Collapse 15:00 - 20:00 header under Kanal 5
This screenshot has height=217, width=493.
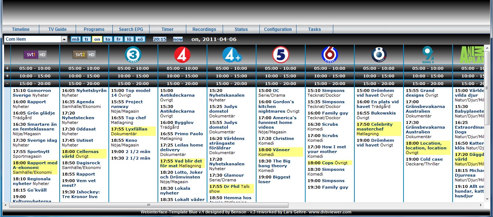[x=281, y=84]
